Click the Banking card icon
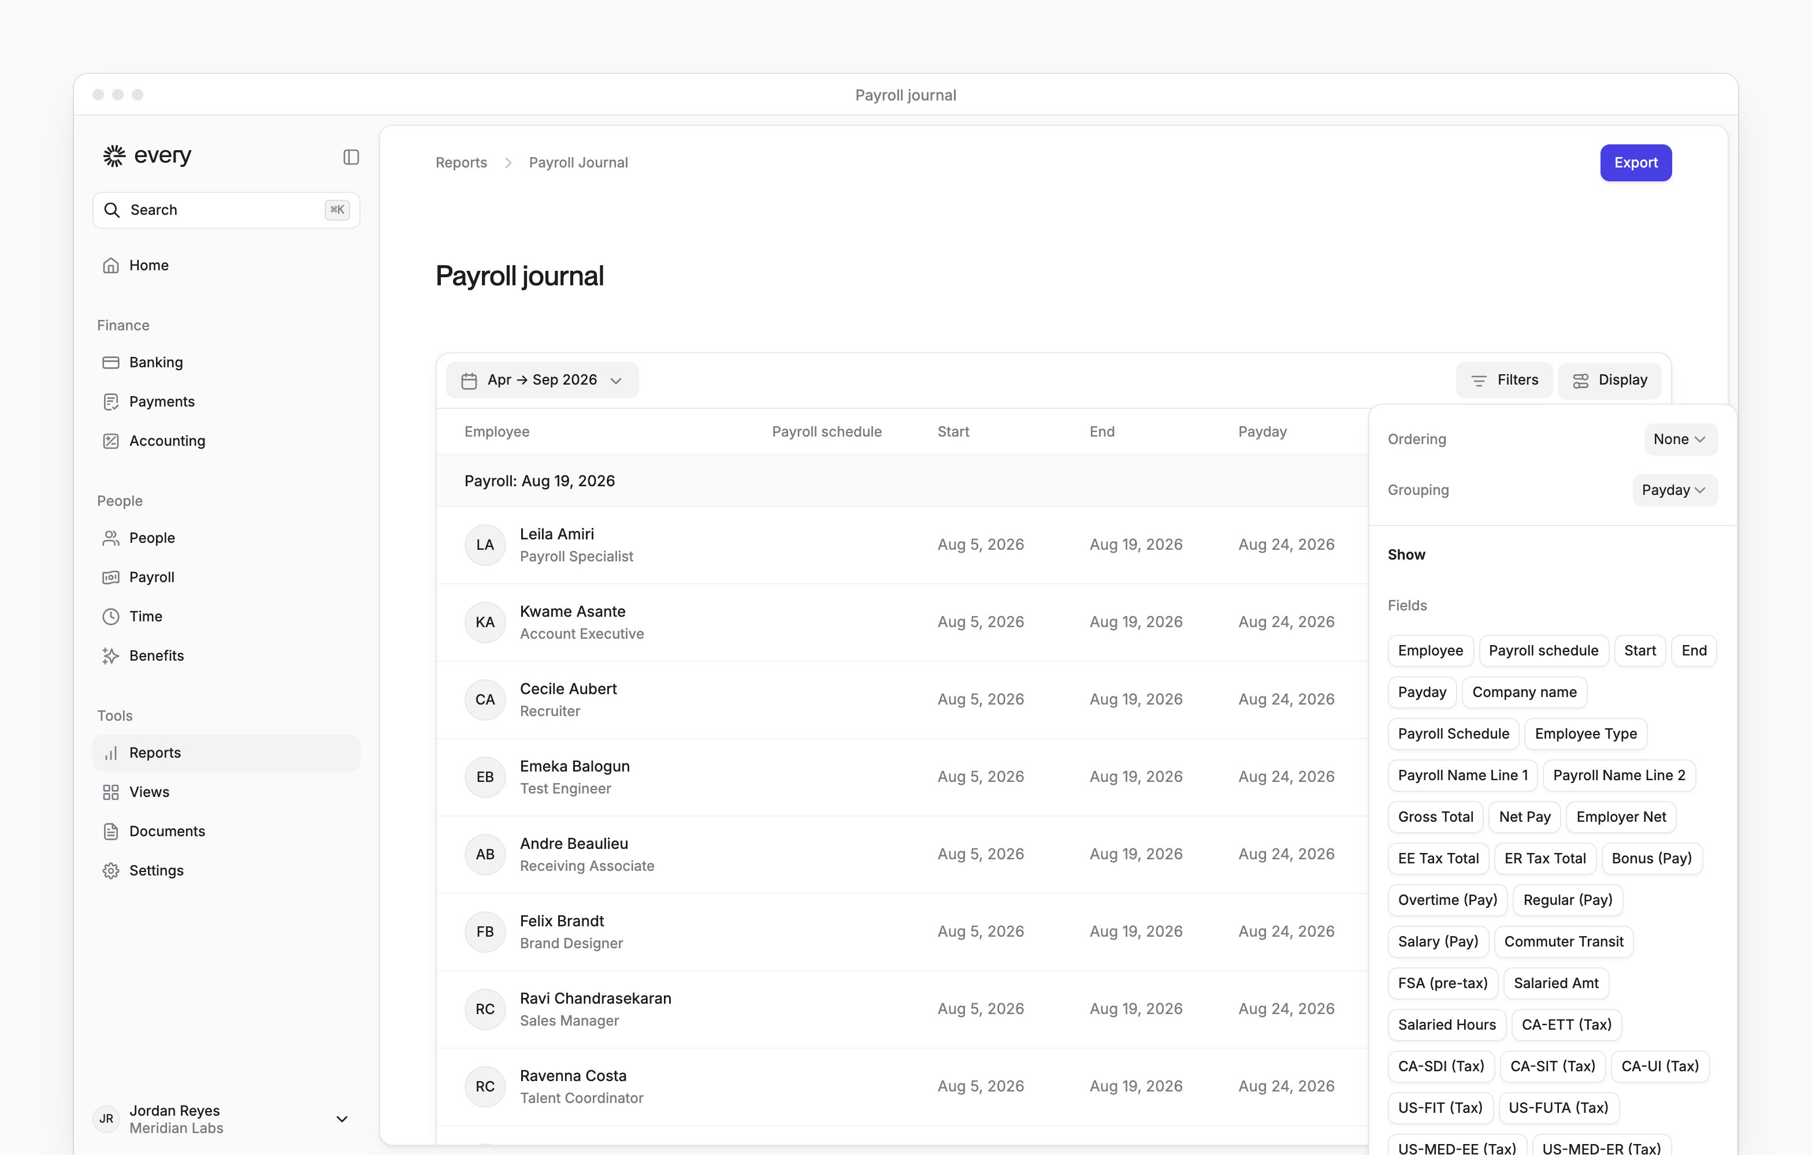This screenshot has height=1155, width=1812. [110, 363]
